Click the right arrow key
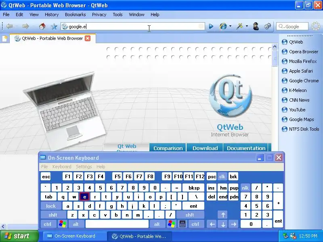The width and height of the screenshot is (323, 242). [234, 224]
